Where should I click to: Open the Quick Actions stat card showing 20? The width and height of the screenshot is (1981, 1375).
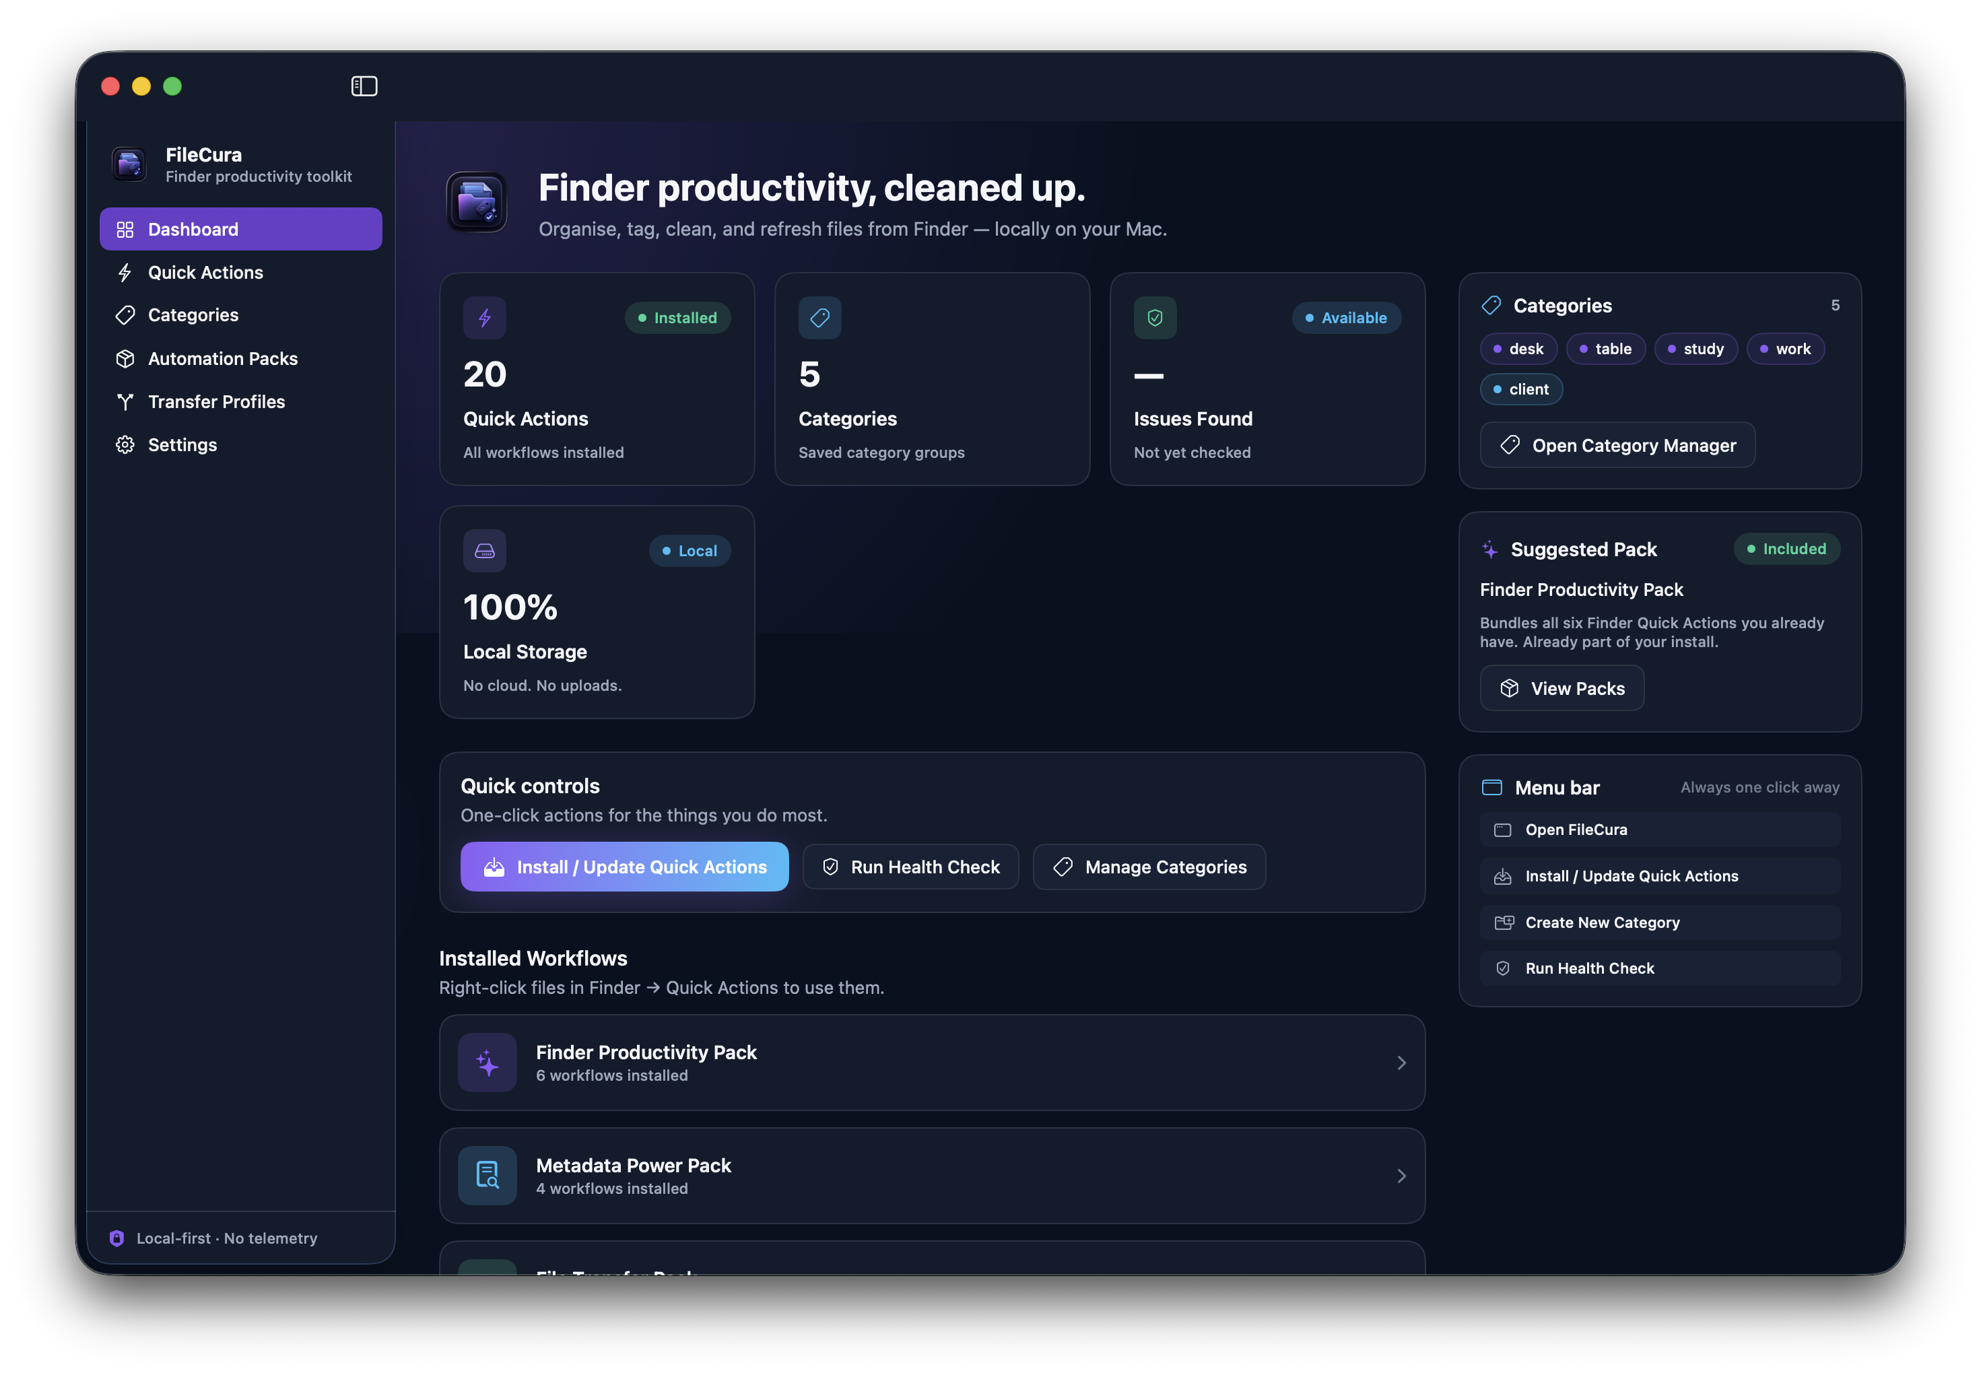[x=597, y=379]
